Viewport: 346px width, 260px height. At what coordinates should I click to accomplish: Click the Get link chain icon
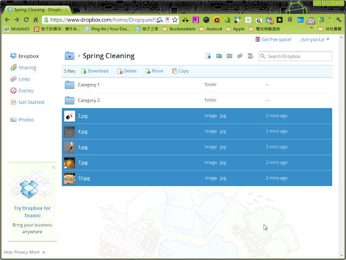(240, 56)
